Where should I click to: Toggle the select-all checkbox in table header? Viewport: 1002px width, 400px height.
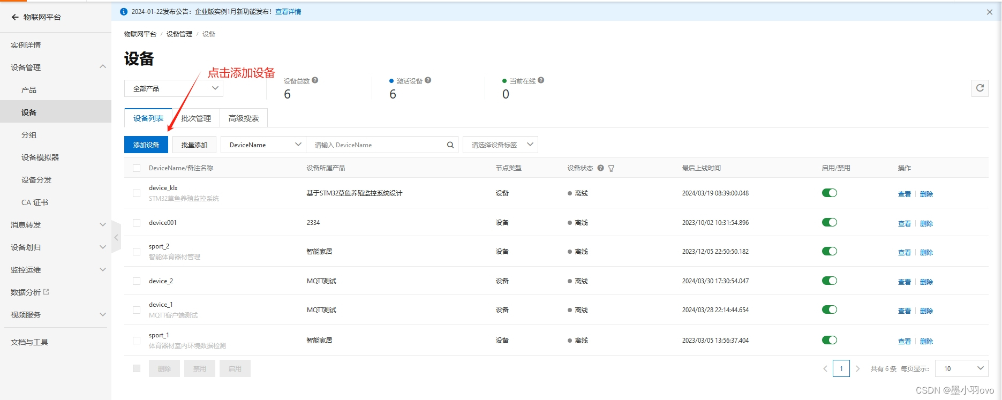click(137, 168)
